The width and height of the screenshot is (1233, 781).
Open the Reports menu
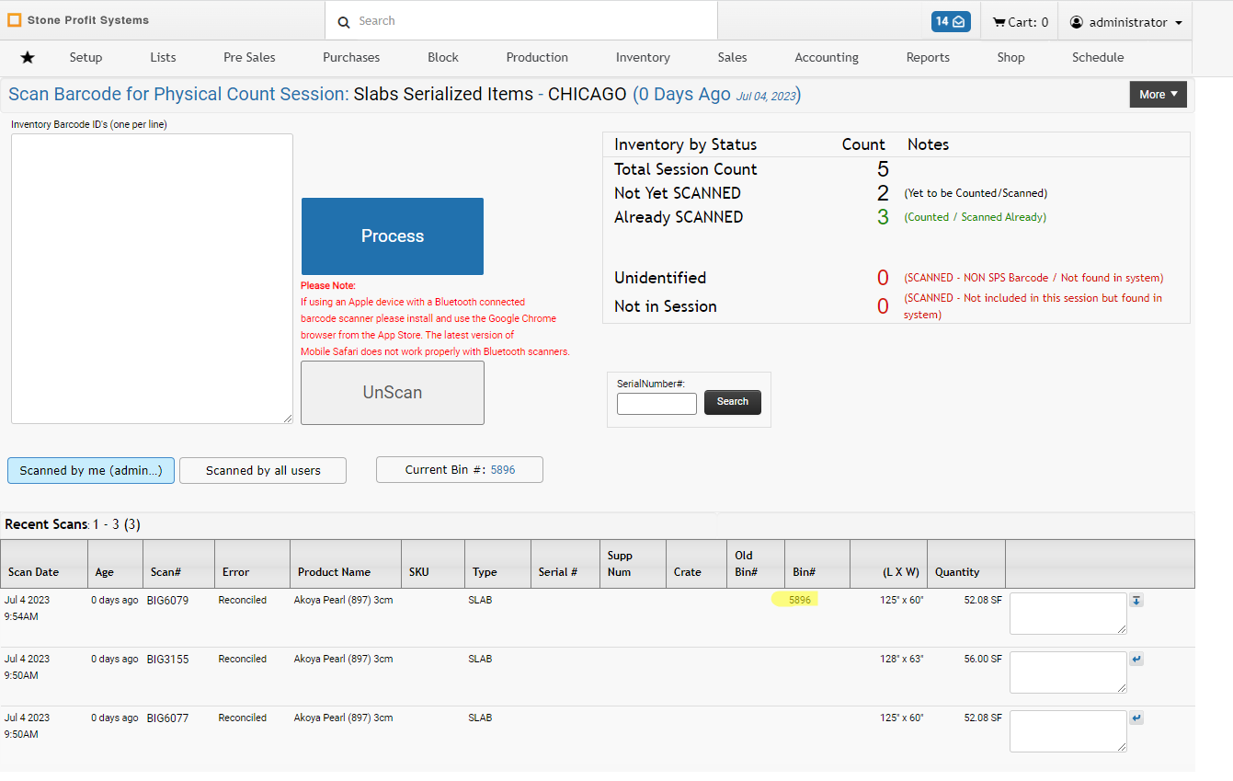[x=928, y=57]
